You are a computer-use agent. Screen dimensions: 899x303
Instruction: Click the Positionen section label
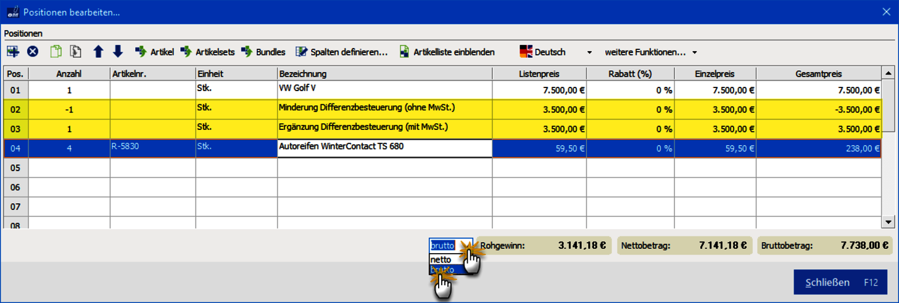tap(23, 33)
